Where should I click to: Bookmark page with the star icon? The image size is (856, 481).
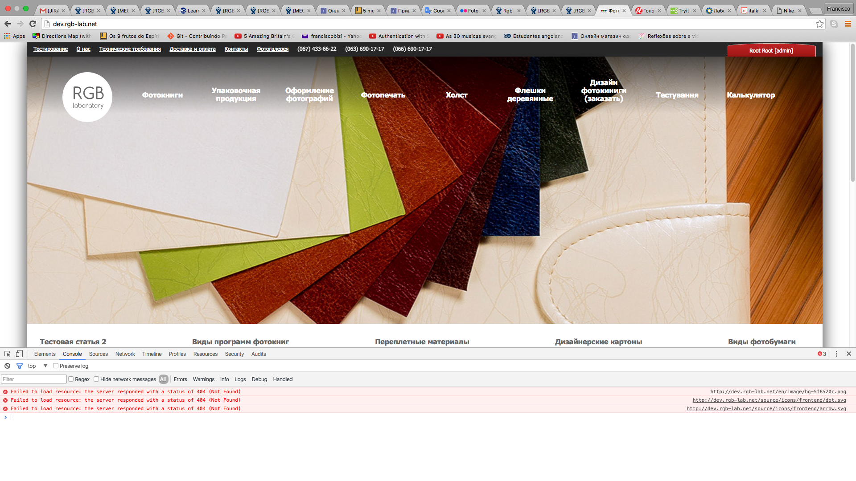coord(819,24)
